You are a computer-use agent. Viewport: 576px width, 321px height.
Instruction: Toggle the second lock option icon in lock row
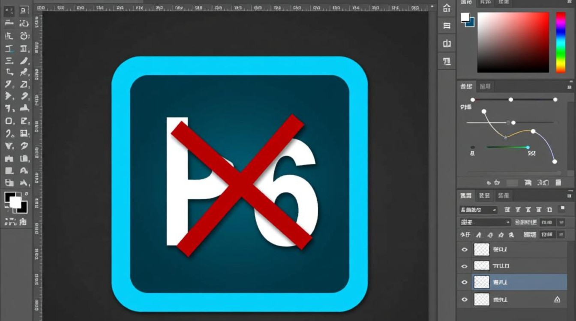point(489,235)
